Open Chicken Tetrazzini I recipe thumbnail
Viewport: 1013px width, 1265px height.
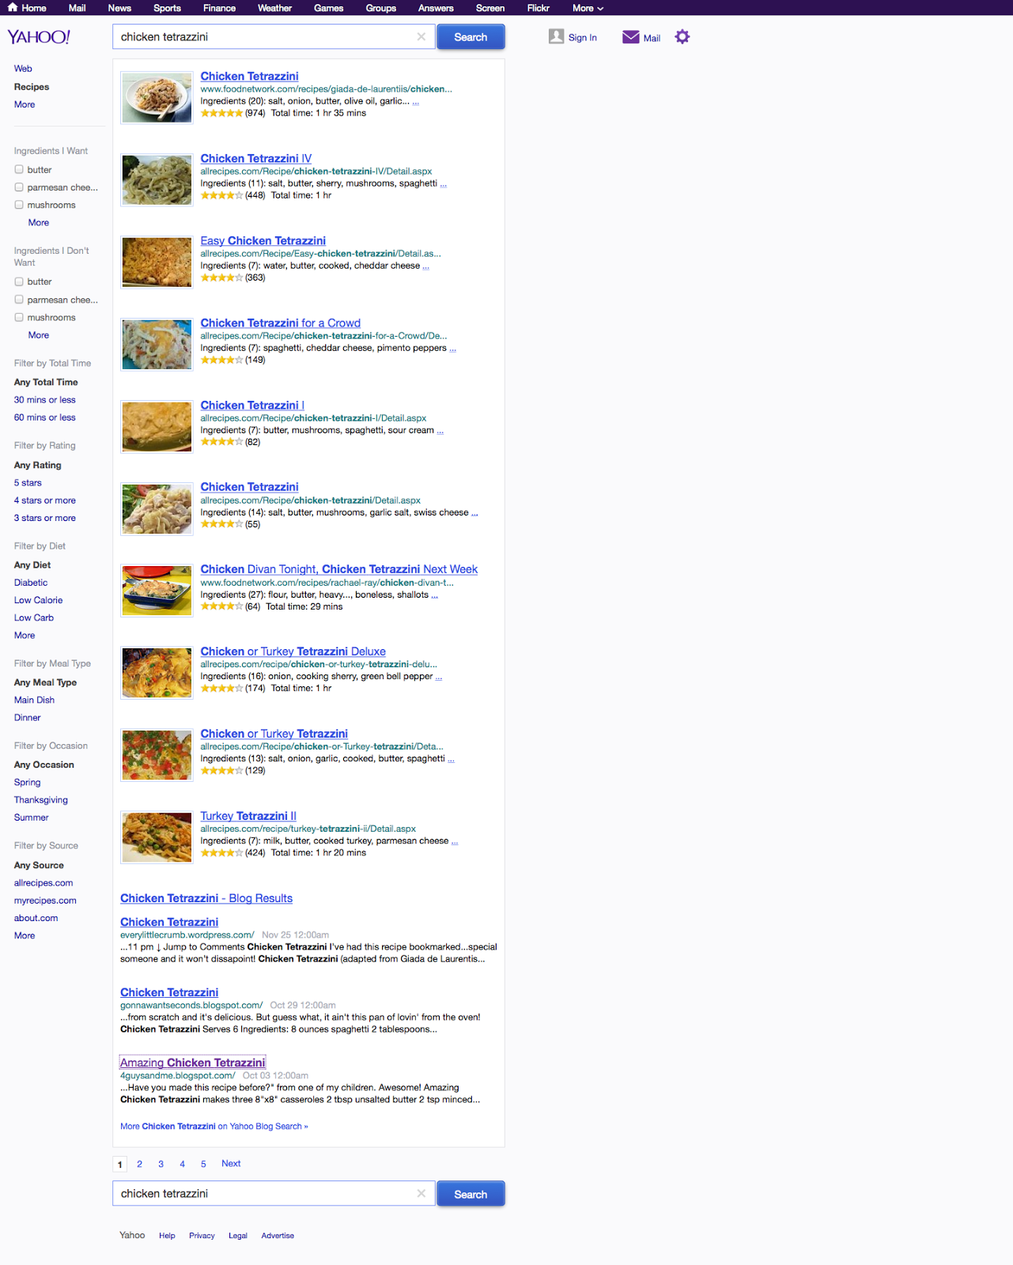tap(157, 426)
